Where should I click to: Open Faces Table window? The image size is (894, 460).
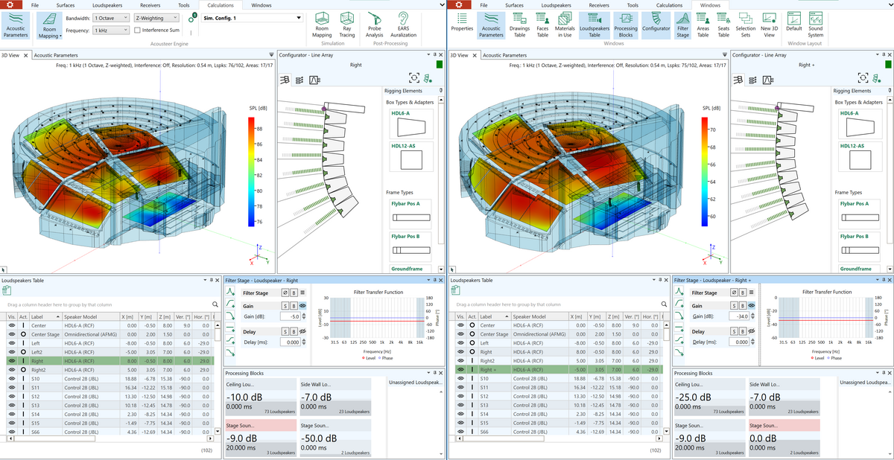(x=542, y=25)
